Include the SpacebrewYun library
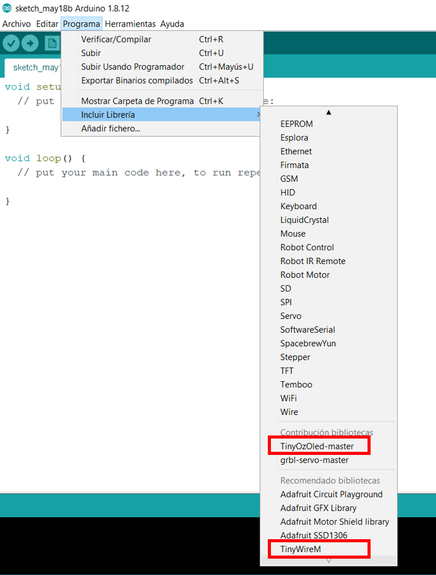Image resolution: width=436 pixels, height=575 pixels. 329,343
